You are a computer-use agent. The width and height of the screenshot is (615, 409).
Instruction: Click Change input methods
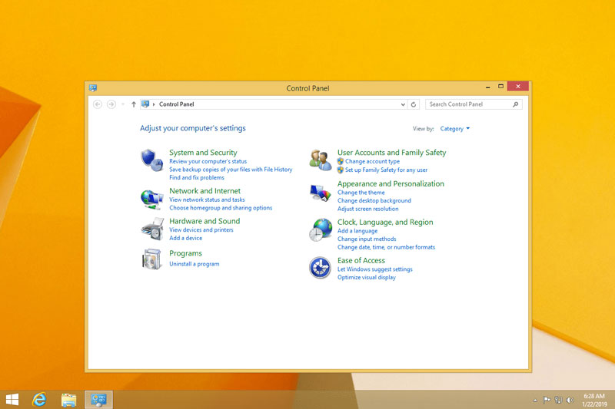(x=367, y=239)
